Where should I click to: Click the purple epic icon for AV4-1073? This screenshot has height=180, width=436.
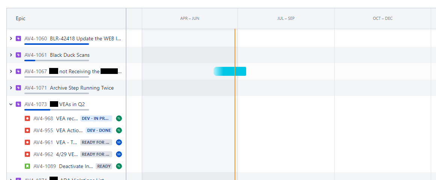point(18,104)
